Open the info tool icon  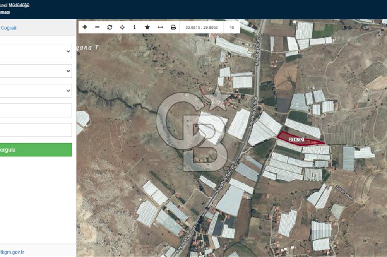(135, 27)
